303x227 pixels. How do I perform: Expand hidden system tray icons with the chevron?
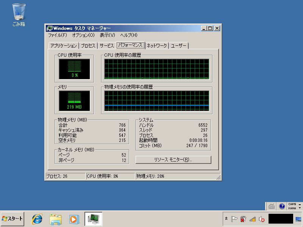[226, 219]
